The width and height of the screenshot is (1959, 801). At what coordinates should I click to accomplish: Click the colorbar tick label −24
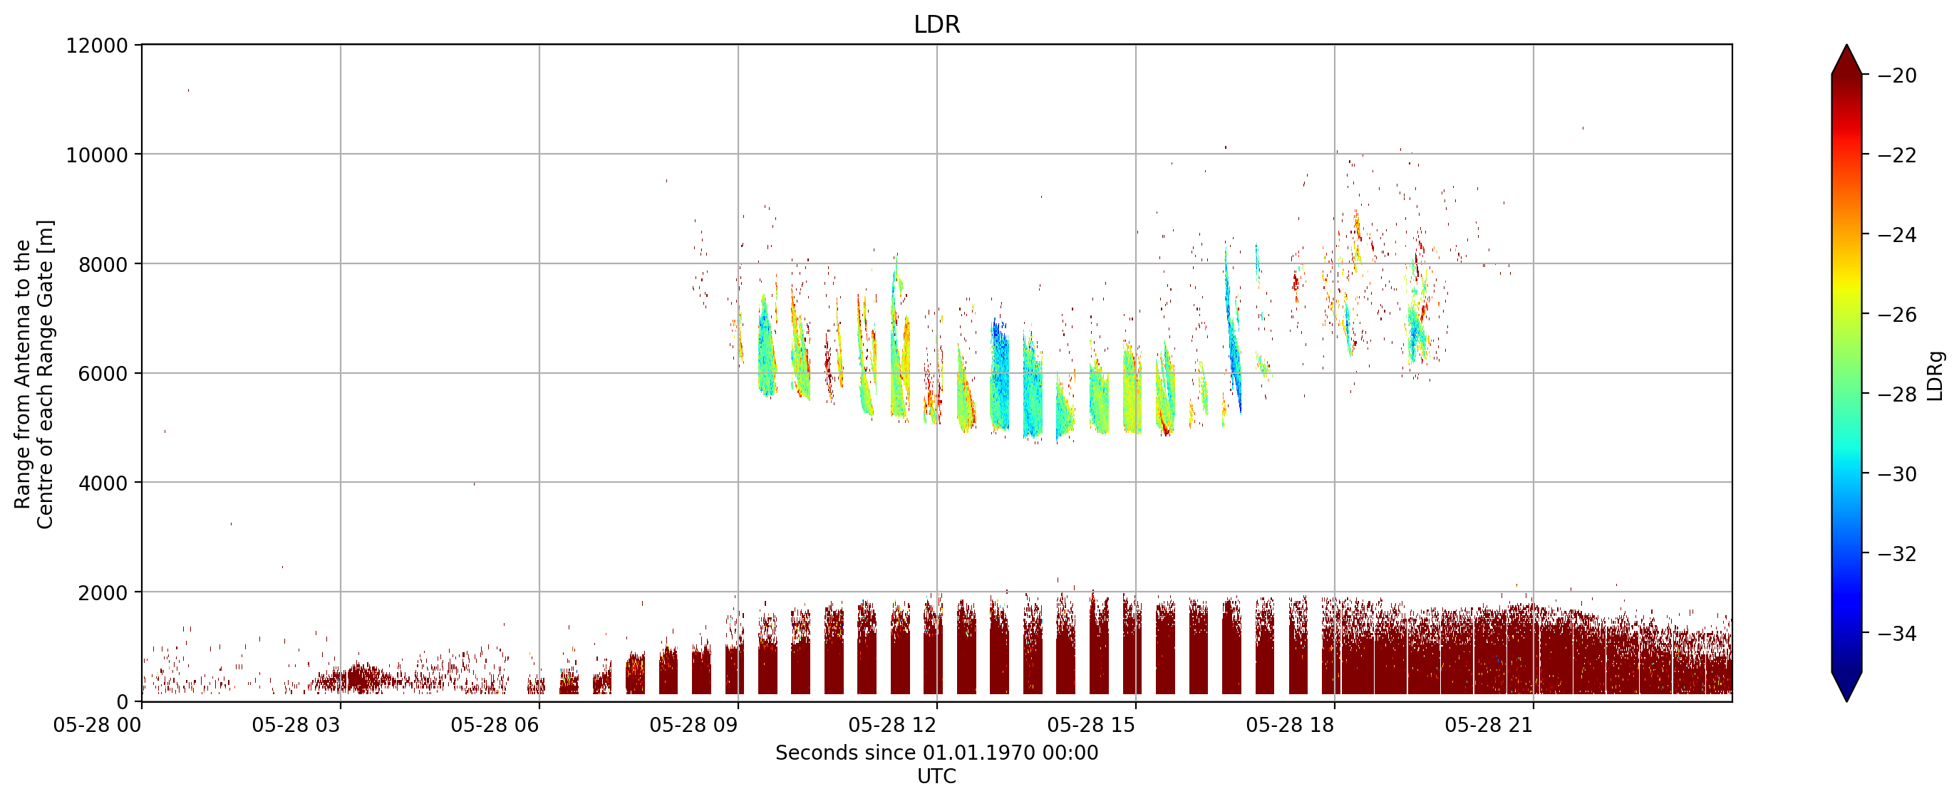[1896, 235]
